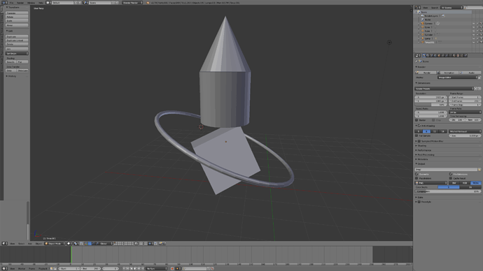
Task: Toggle Cylinder visibility eye in outliner
Action: (x=474, y=35)
